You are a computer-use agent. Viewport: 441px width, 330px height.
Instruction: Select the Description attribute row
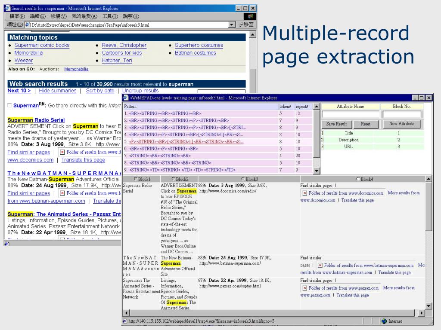373,140
